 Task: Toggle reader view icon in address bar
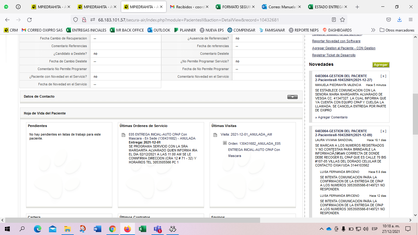[x=334, y=20]
